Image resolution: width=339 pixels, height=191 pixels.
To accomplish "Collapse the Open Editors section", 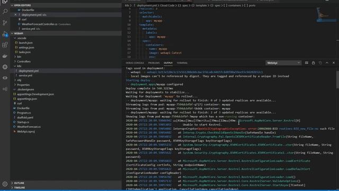I will click(66, 5).
